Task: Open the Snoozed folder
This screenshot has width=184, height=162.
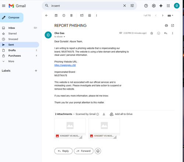Action: pyautogui.click(x=20, y=39)
